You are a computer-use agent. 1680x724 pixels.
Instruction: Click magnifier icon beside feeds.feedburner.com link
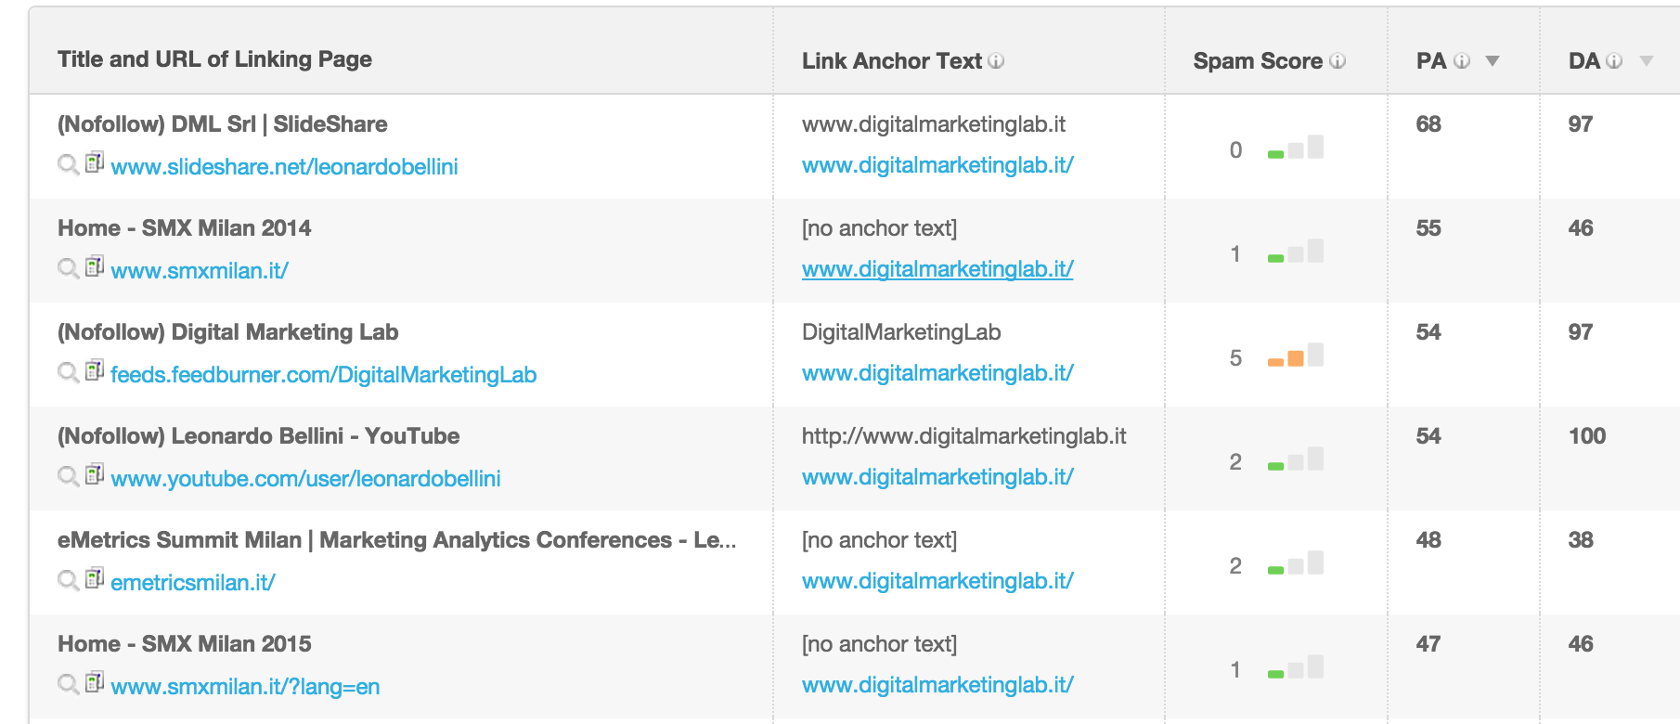pos(68,373)
